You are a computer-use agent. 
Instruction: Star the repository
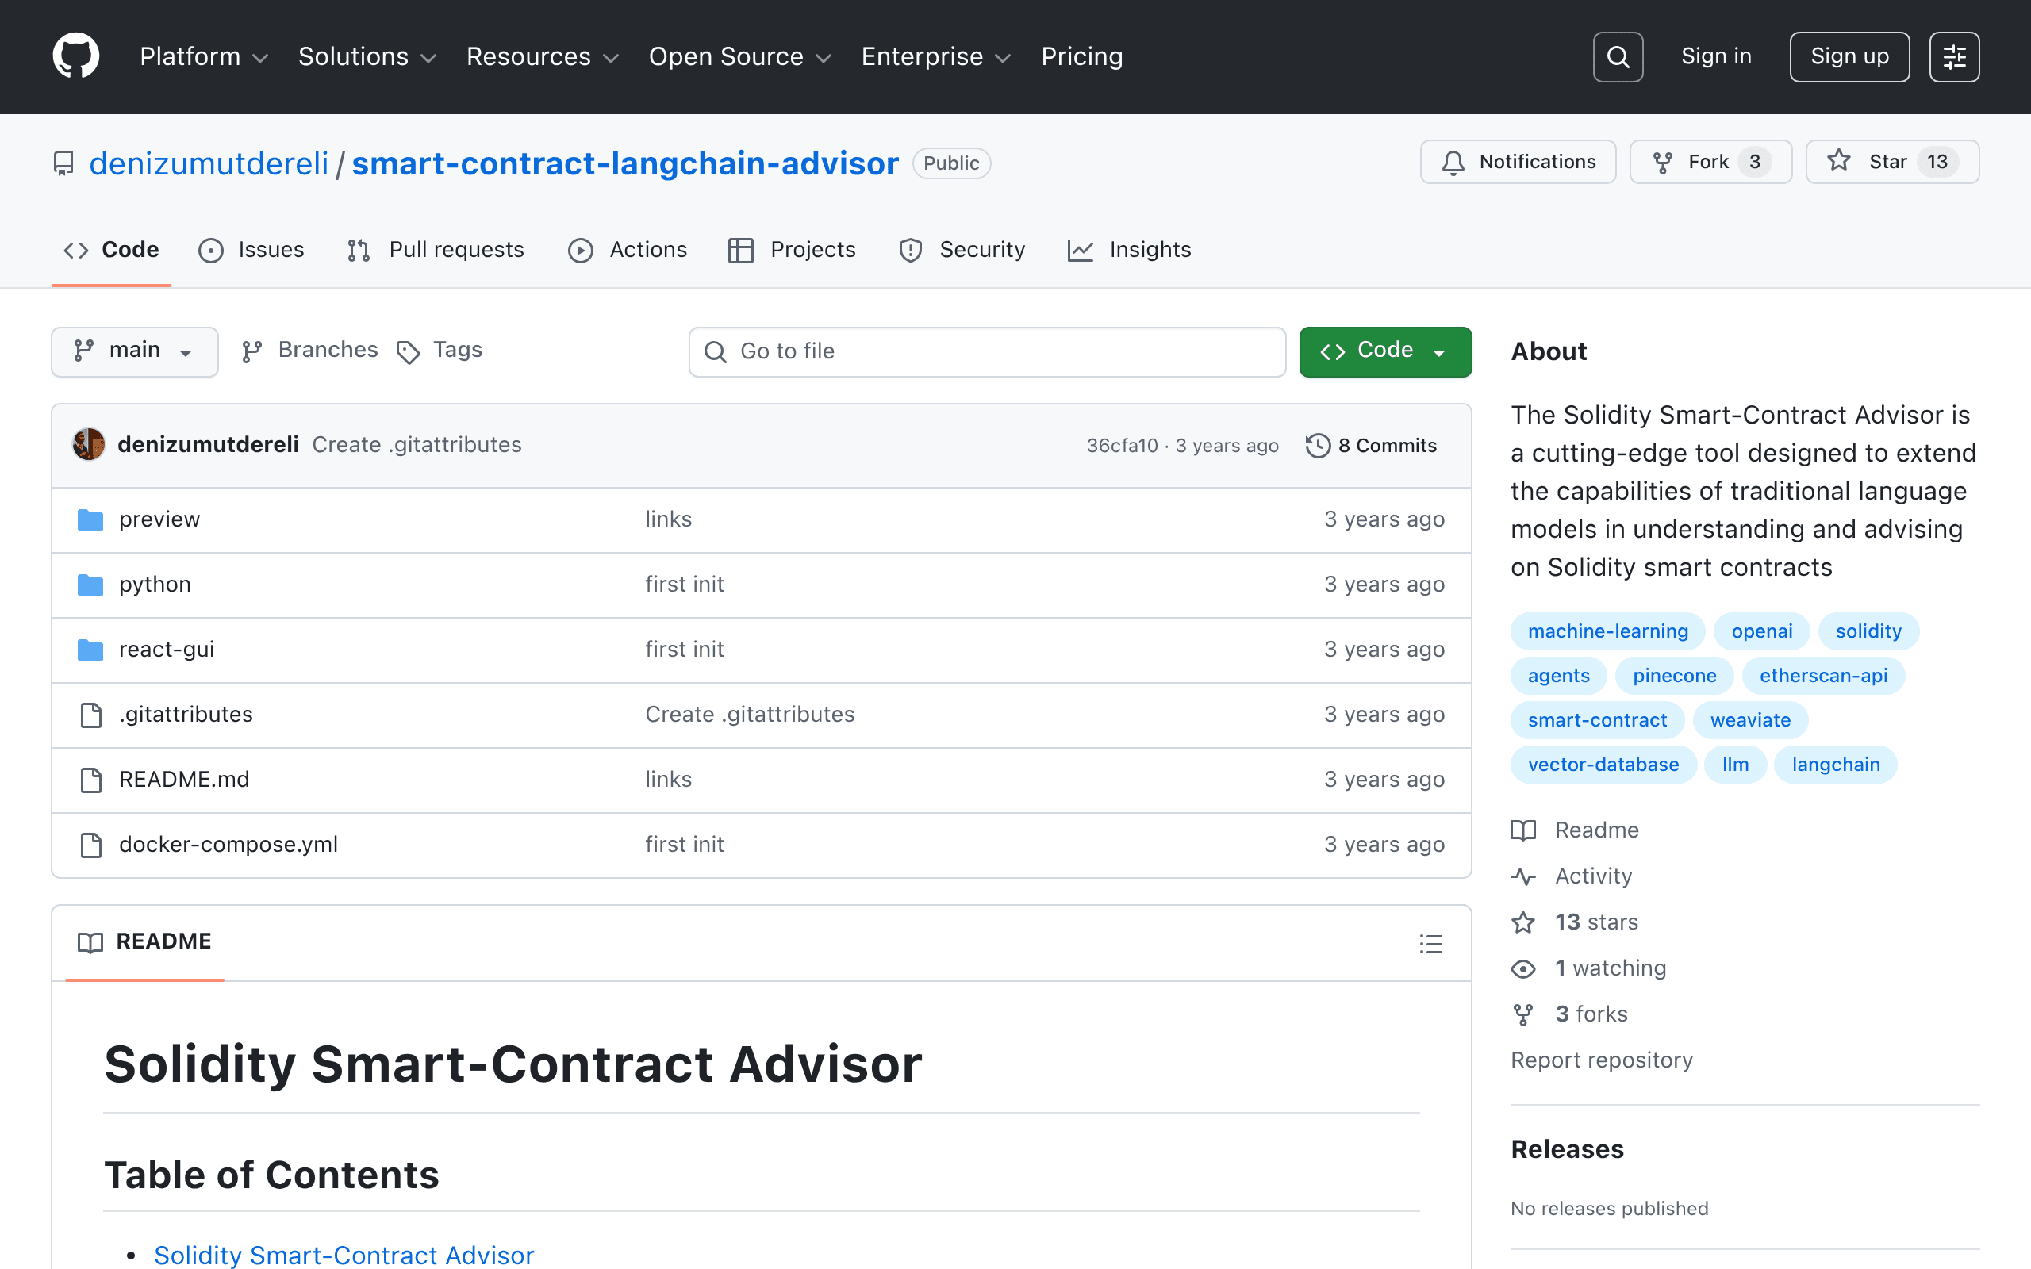1891,162
